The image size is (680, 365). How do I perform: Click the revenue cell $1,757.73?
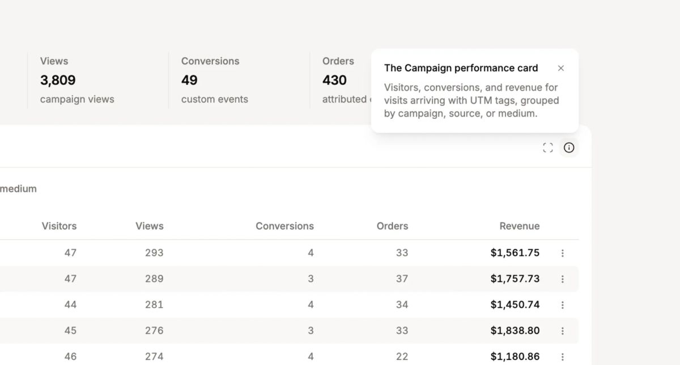point(515,279)
